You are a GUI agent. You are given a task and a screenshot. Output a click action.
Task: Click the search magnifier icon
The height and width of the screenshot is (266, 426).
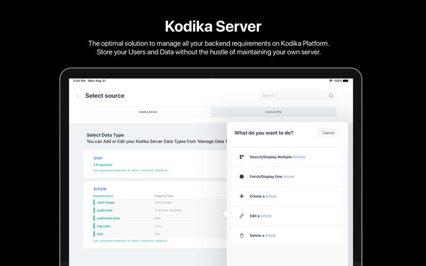point(331,96)
